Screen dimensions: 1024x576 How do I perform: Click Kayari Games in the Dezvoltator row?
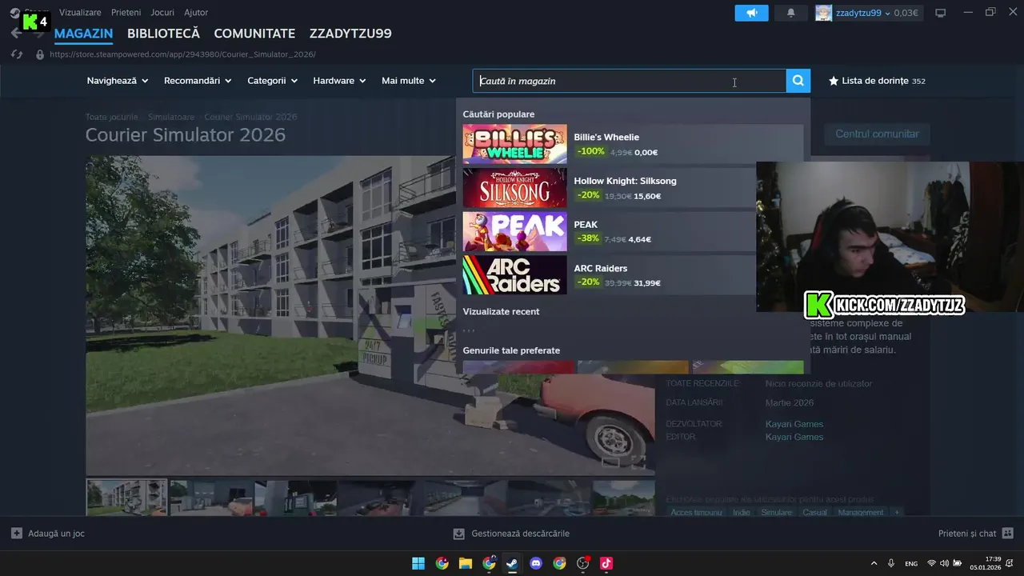pyautogui.click(x=794, y=424)
